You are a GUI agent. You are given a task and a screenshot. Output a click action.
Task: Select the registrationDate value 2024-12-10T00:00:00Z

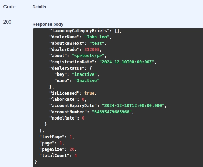pos(127,62)
